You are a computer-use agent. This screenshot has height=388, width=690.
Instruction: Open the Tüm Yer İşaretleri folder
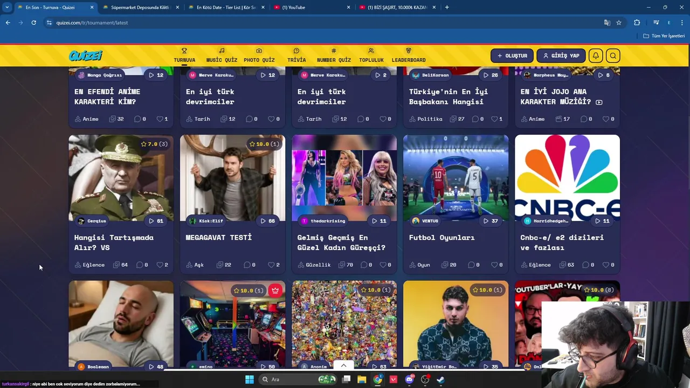tap(664, 36)
